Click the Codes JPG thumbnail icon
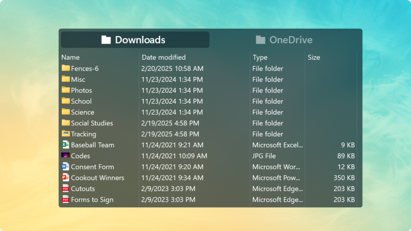This screenshot has height=231, width=411. tap(66, 156)
